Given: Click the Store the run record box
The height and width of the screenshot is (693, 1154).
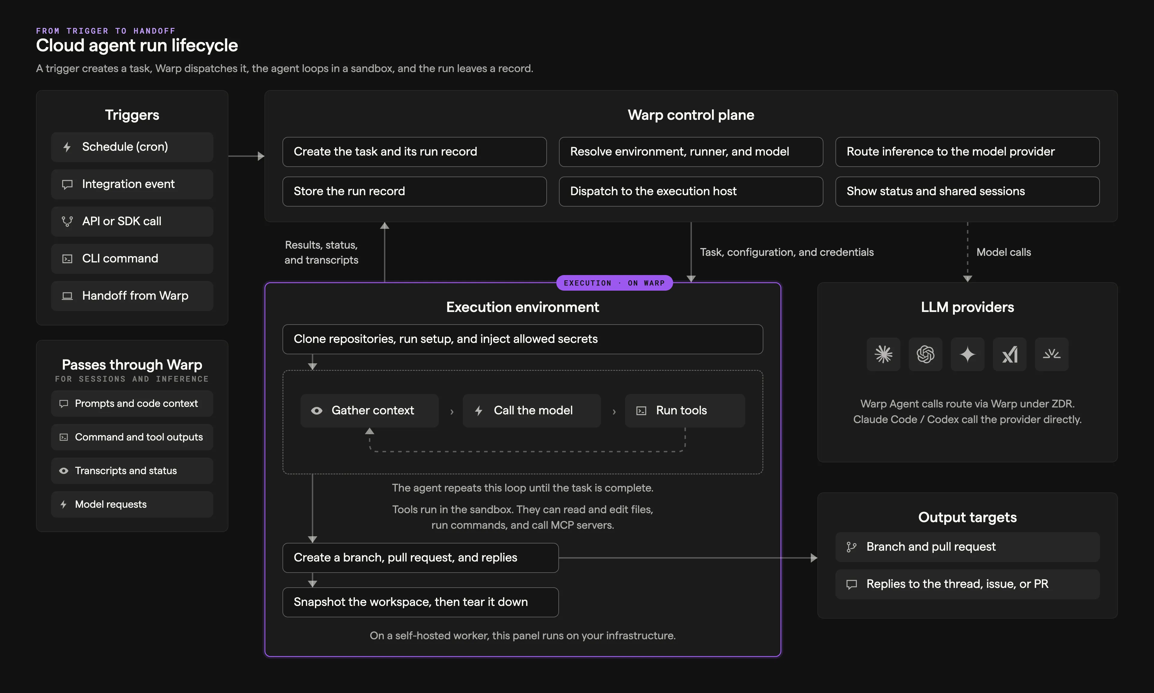Looking at the screenshot, I should click(x=415, y=192).
